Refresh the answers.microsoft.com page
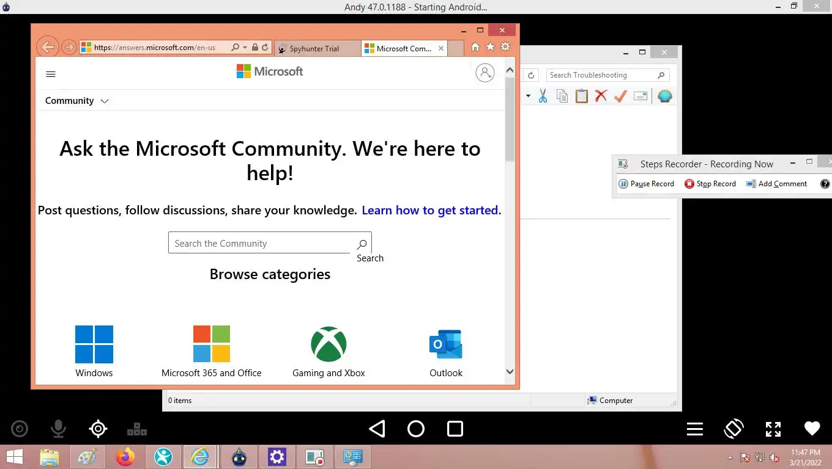The image size is (832, 469). pos(265,47)
